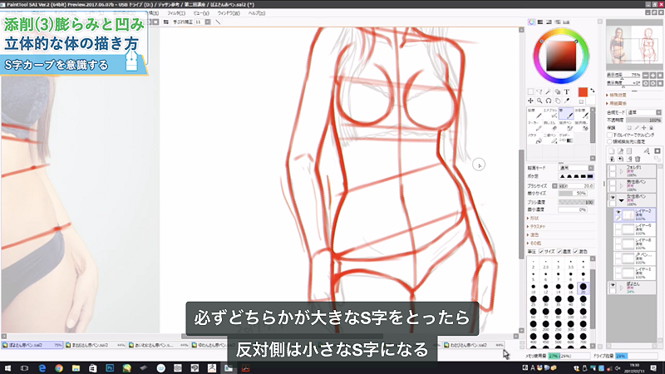
Task: Open the フィルタ menu
Action: 176,13
